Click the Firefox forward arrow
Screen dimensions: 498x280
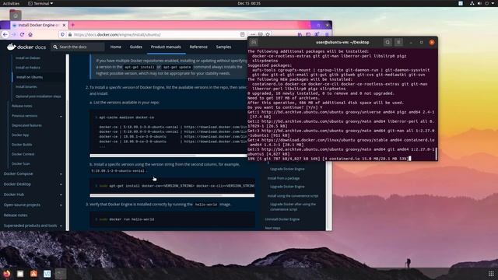[14, 34]
